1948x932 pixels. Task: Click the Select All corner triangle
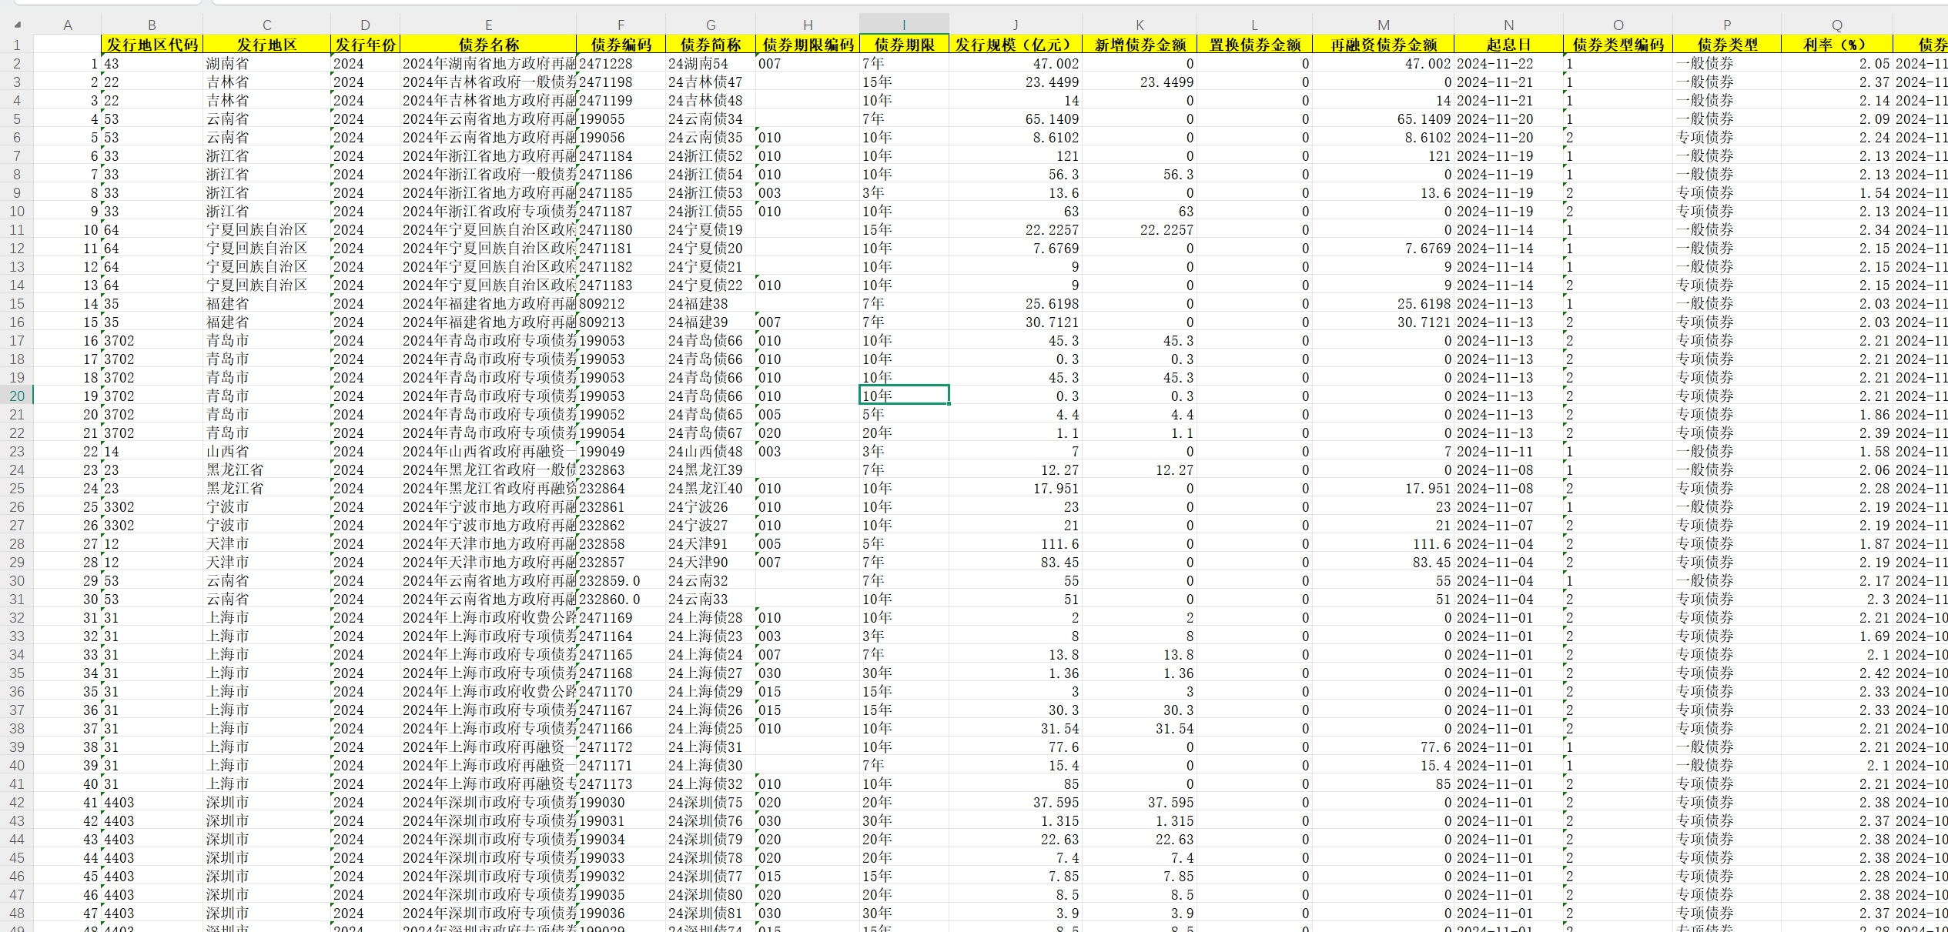17,25
